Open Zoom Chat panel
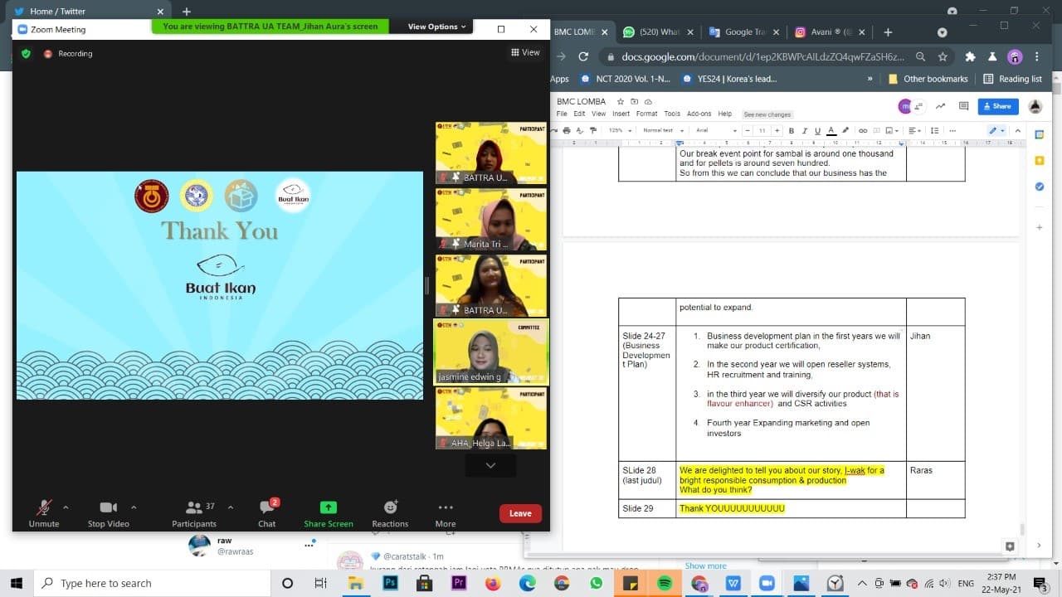This screenshot has width=1062, height=597. [267, 512]
